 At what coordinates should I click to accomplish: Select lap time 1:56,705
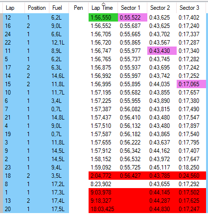click(101, 34)
